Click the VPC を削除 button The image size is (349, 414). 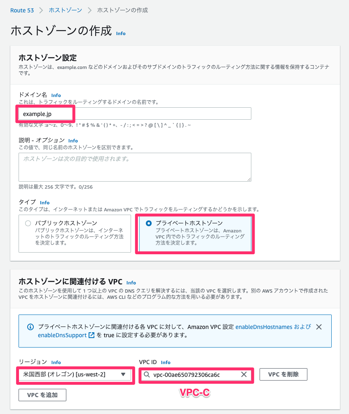pos(283,374)
